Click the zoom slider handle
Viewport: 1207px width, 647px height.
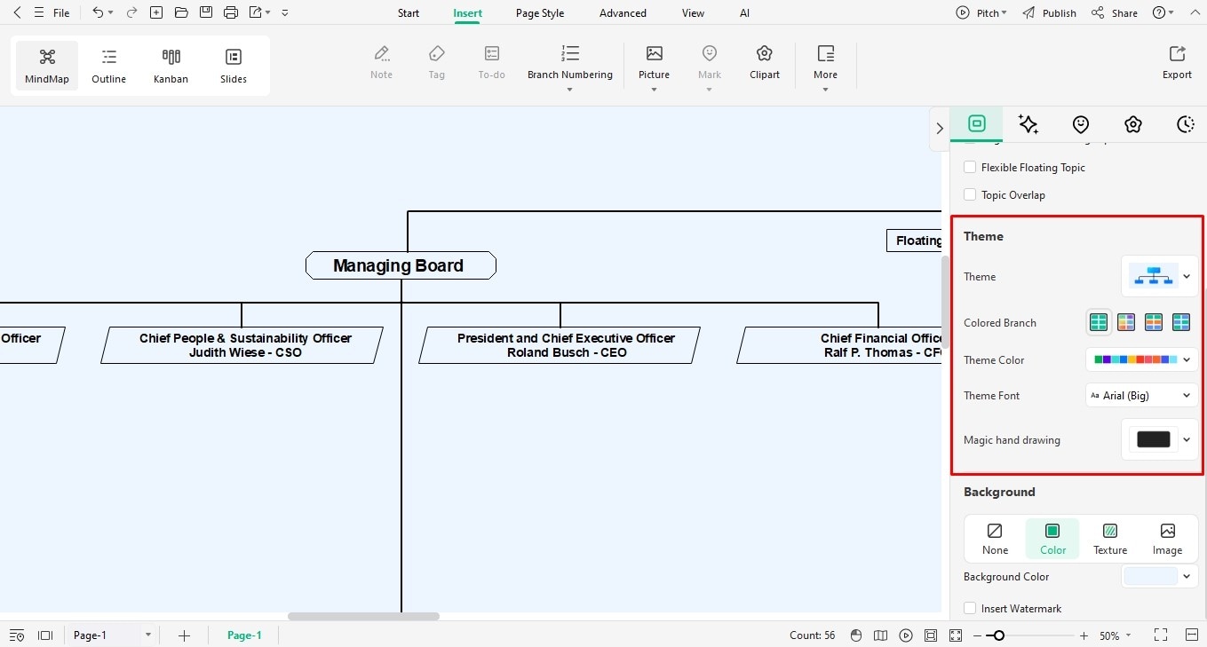(x=999, y=635)
